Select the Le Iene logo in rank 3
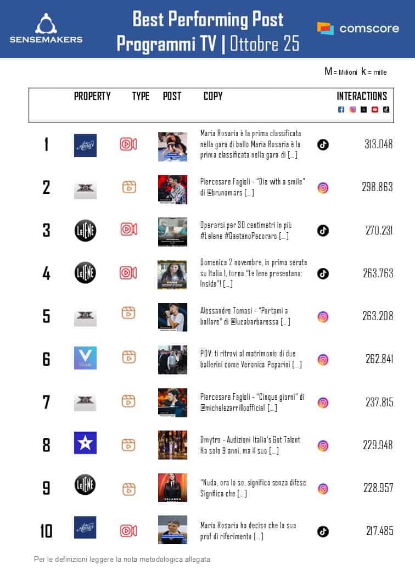The image size is (415, 581). pyautogui.click(x=85, y=230)
